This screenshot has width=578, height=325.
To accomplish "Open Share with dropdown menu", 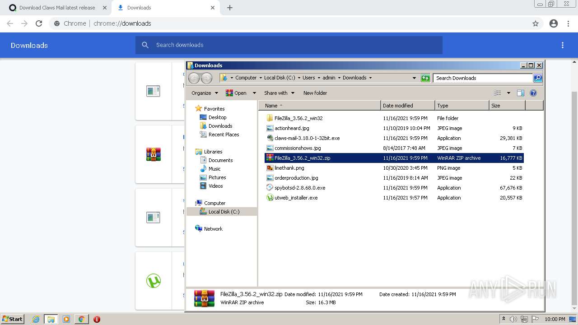I will click(279, 93).
